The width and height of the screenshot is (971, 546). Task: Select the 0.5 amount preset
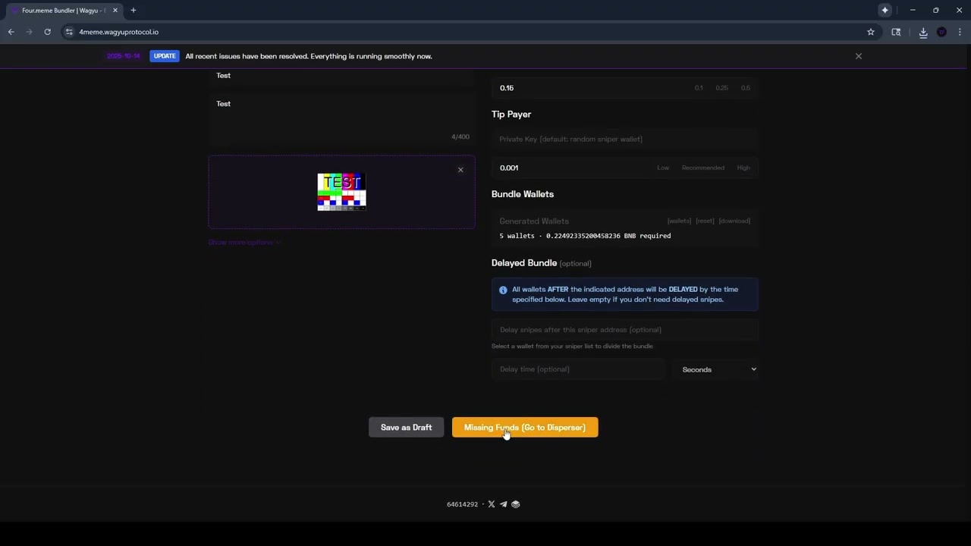click(x=746, y=88)
